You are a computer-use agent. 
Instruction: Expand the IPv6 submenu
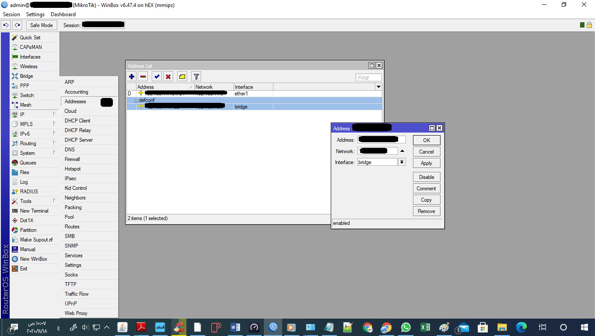point(35,134)
